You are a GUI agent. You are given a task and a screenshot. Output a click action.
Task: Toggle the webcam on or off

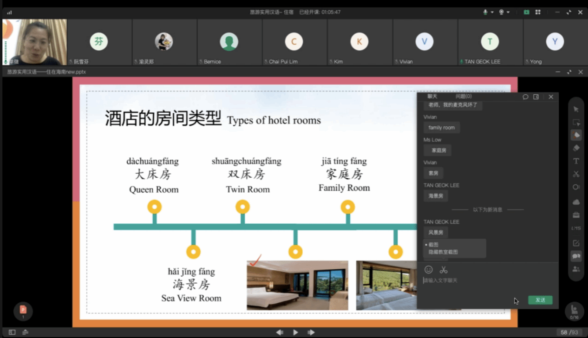[x=501, y=12]
